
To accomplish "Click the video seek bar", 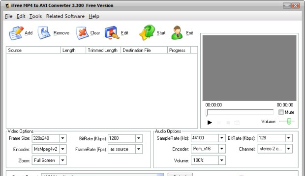I will coord(240,112).
